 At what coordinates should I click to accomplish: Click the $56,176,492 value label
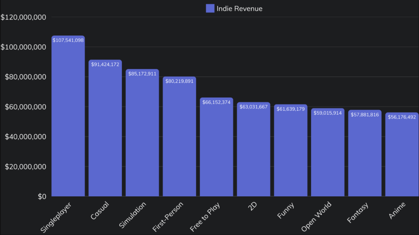(x=402, y=117)
